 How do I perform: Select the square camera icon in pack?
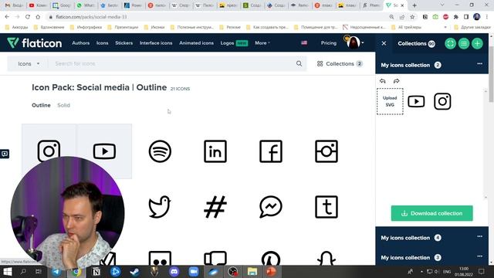(x=327, y=151)
